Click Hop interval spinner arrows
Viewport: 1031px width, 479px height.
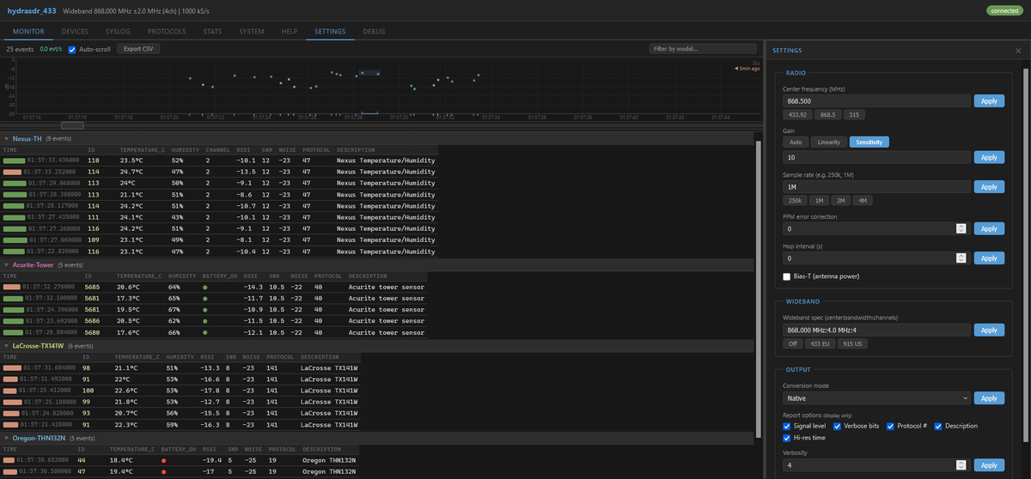[x=961, y=258]
